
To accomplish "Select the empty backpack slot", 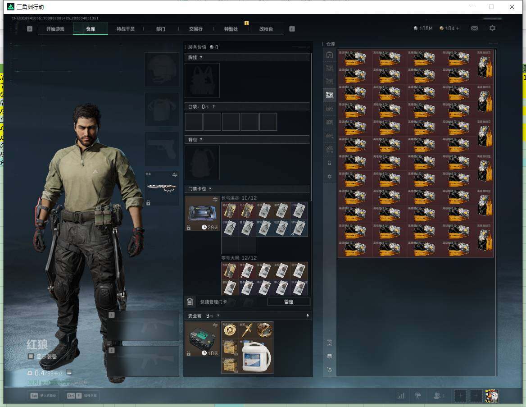I will [202, 163].
